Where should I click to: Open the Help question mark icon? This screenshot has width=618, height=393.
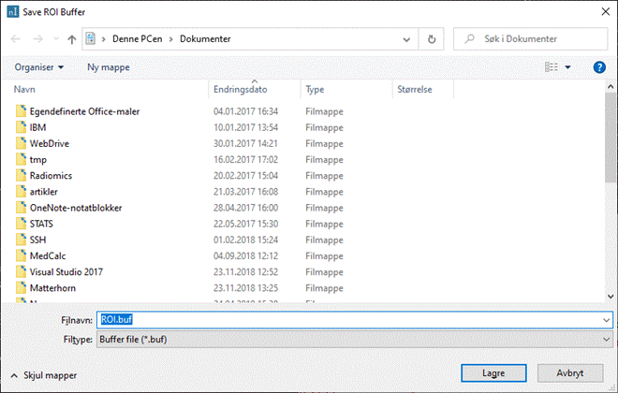[599, 67]
